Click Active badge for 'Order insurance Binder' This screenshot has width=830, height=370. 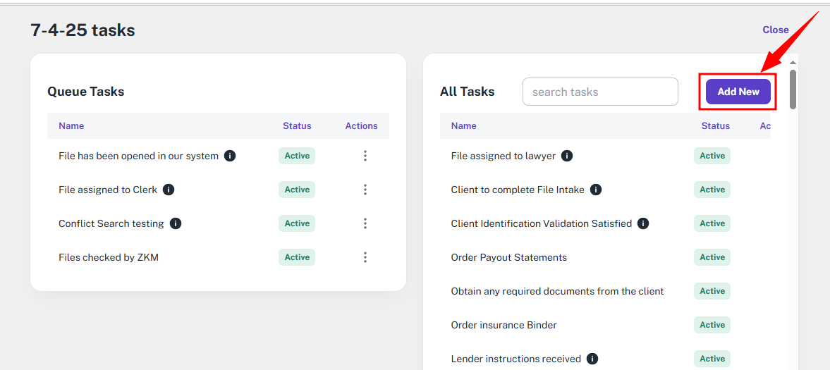(712, 325)
